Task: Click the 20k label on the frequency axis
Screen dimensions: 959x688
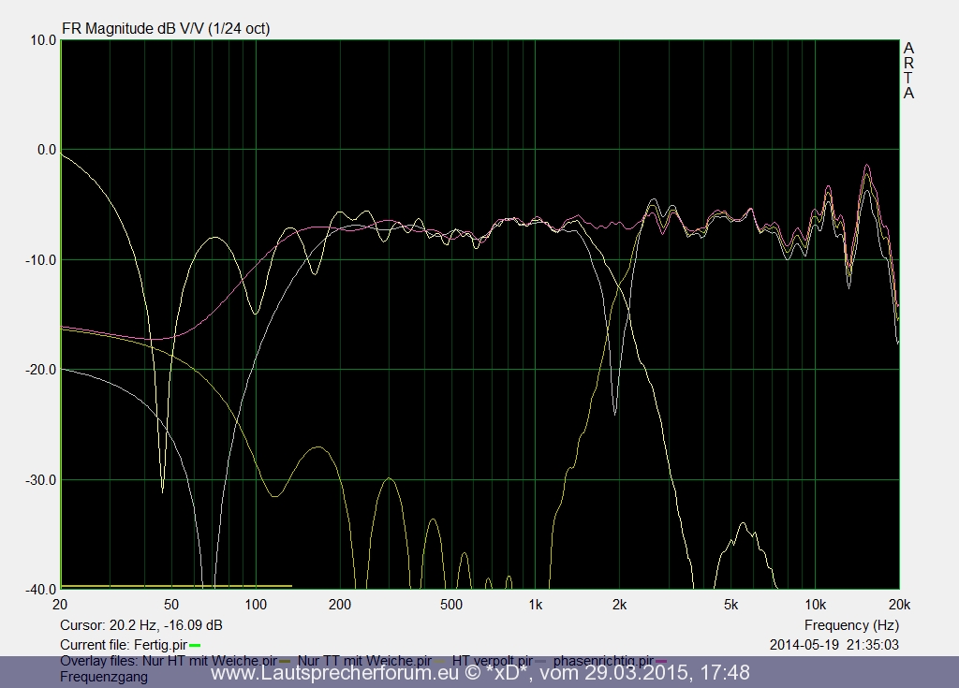Action: point(899,604)
